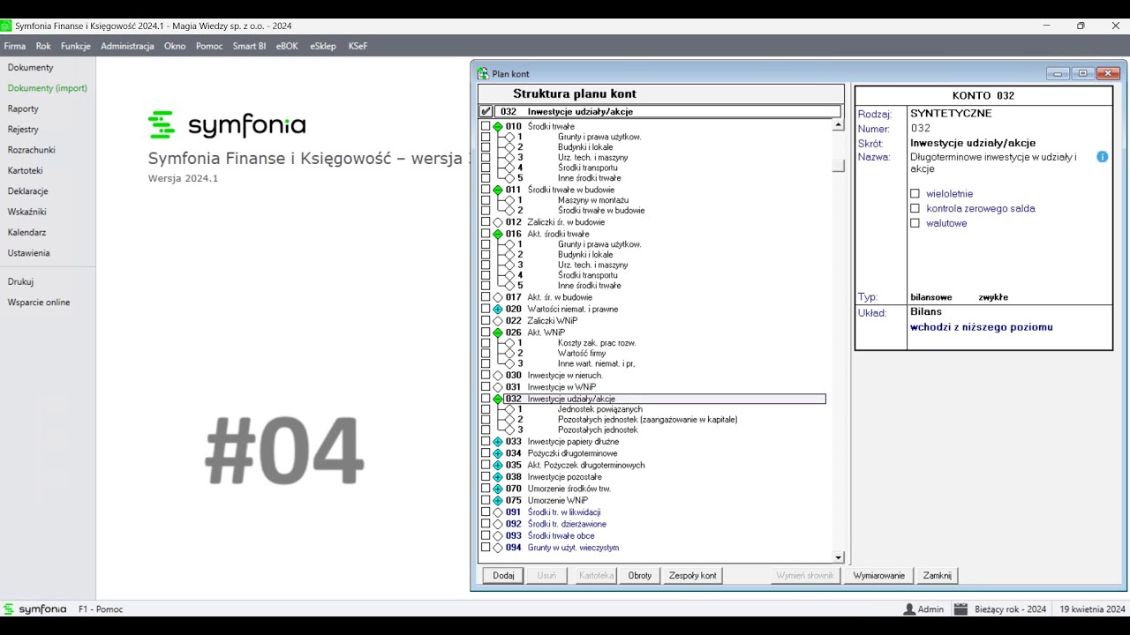Click the account tree scrollbar up arrow

point(839,125)
